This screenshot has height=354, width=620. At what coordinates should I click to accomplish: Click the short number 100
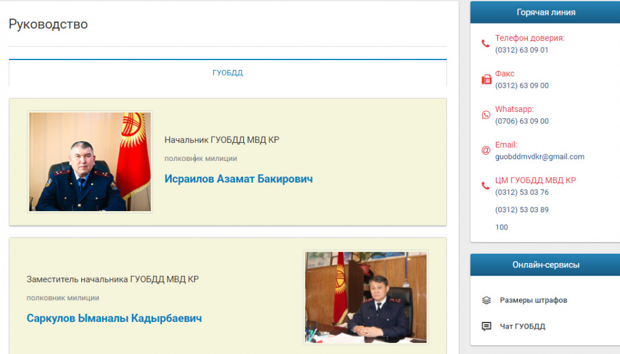[502, 227]
